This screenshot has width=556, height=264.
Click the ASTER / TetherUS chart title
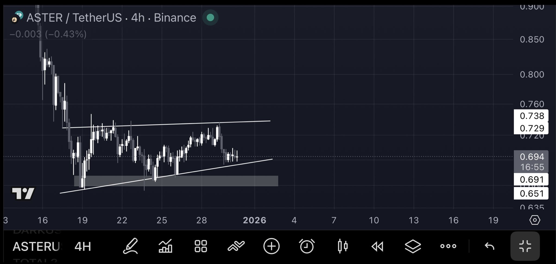(111, 18)
